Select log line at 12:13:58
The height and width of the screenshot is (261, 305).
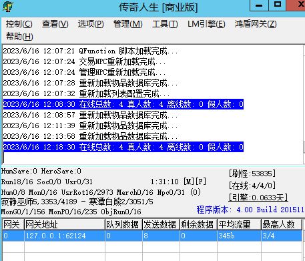91,136
